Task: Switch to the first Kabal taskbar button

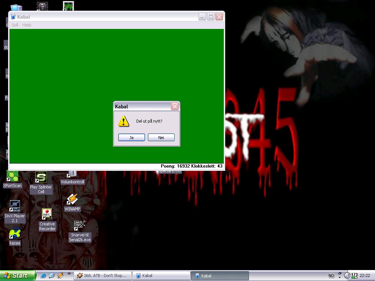Action: coord(161,276)
